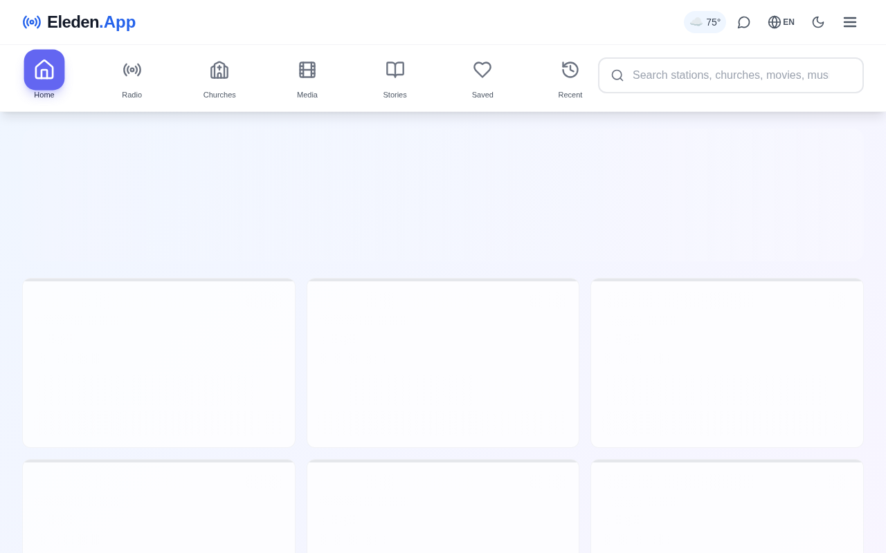The width and height of the screenshot is (886, 553).
Task: Click the Eleden.App logo
Action: [79, 22]
